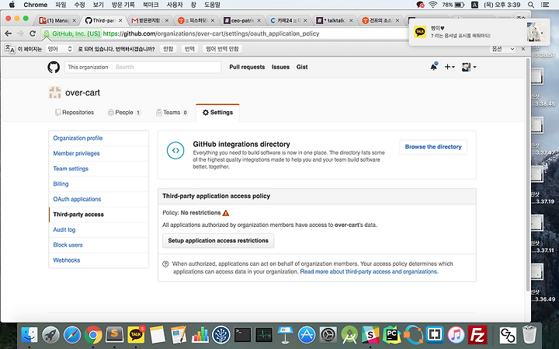Click the integrations directory code icon

click(175, 151)
